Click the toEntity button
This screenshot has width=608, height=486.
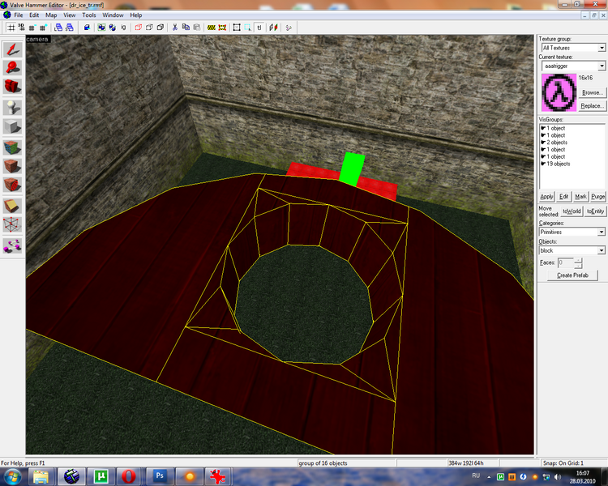(595, 211)
